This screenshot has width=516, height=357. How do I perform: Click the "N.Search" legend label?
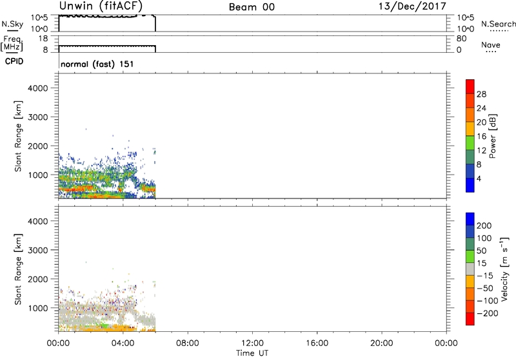498,24
